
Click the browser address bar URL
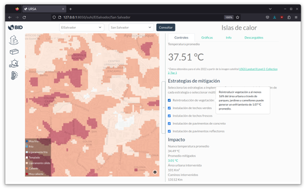click(x=97, y=17)
